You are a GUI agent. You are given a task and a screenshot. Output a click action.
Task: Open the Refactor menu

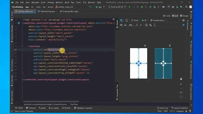(59, 2)
